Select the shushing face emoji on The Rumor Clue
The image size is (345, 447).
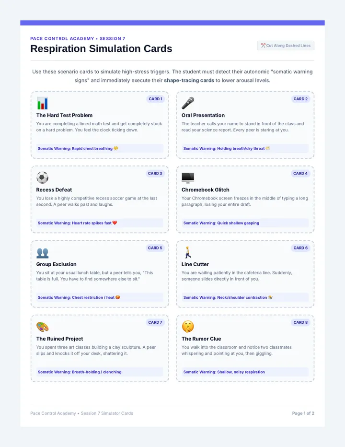click(x=188, y=327)
